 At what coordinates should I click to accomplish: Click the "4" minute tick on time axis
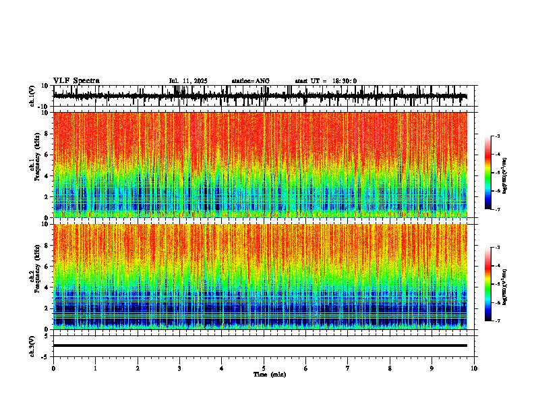(222, 368)
